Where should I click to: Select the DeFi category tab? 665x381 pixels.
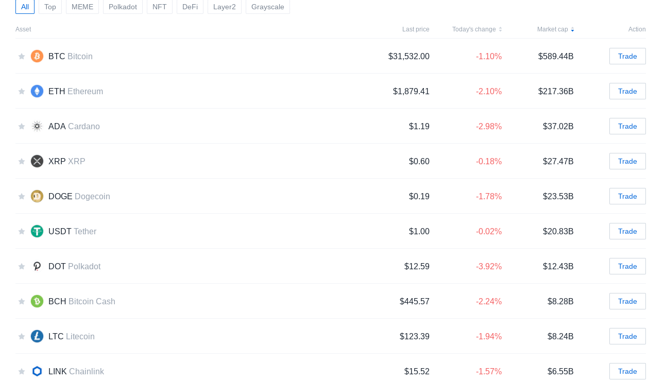coord(190,7)
